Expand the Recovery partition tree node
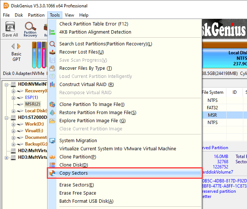 point(14,91)
